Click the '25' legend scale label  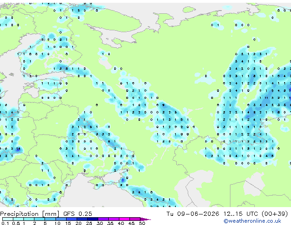click(x=89, y=223)
